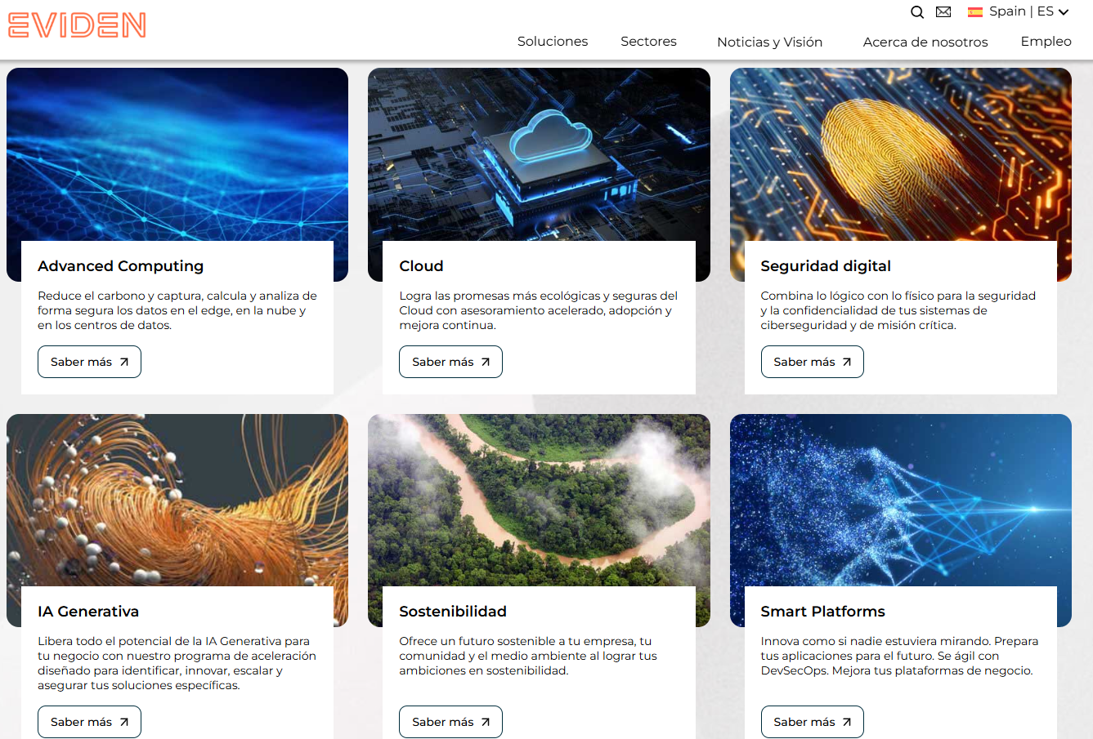Click Saber más under Advanced Computing
The width and height of the screenshot is (1093, 739).
89,362
